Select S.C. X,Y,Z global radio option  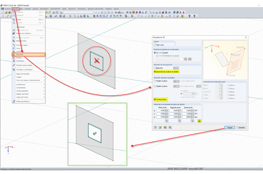155,53
